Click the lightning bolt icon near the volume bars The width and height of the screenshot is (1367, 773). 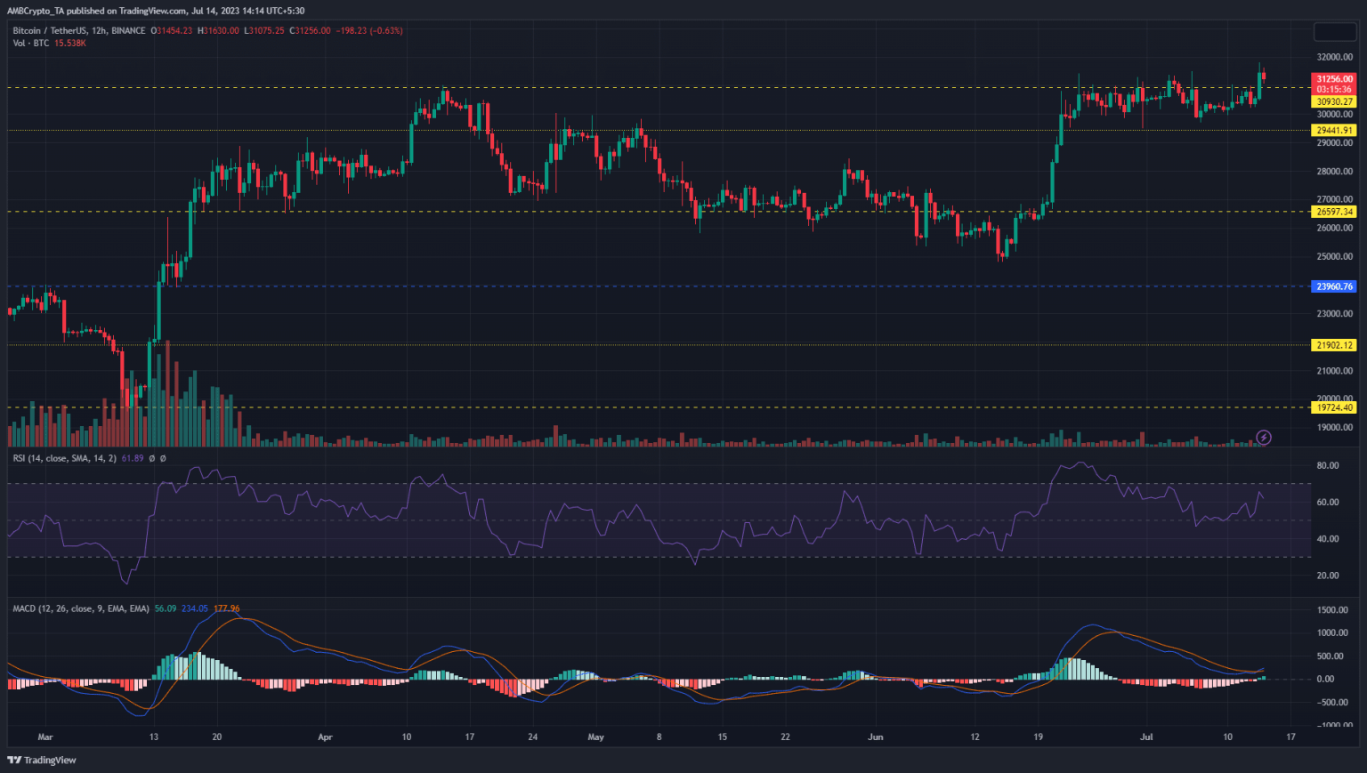pos(1265,437)
